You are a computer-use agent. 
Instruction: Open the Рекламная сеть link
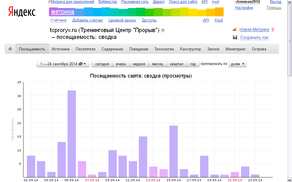click(x=135, y=2)
